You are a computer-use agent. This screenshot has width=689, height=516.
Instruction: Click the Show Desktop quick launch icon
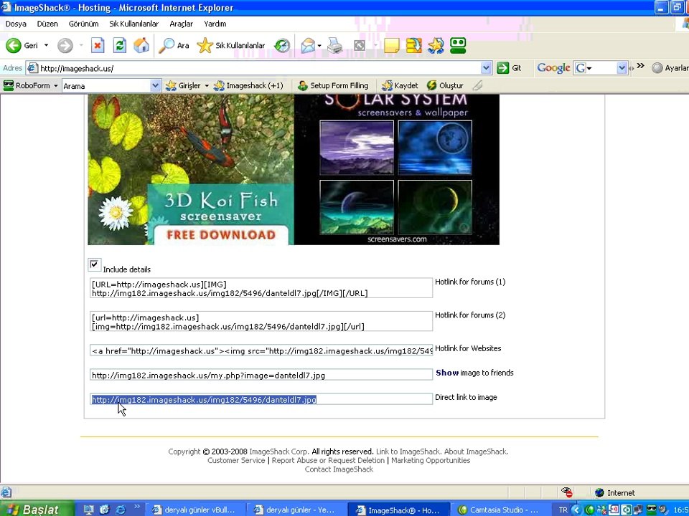click(88, 510)
